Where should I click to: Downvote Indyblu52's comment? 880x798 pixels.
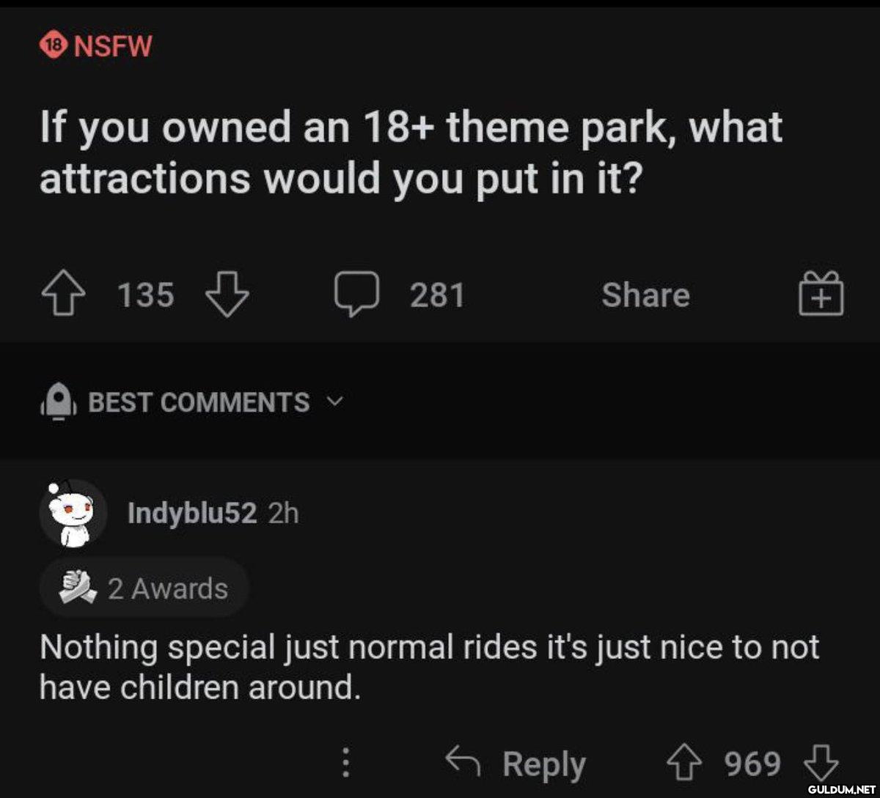point(821,764)
